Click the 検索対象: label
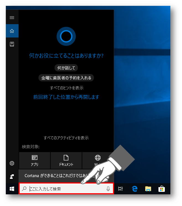The image size is (182, 206). click(31, 147)
